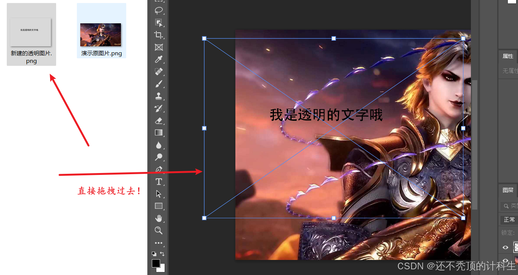Swap foreground and background colors arrow
518x275 pixels.
point(162,254)
